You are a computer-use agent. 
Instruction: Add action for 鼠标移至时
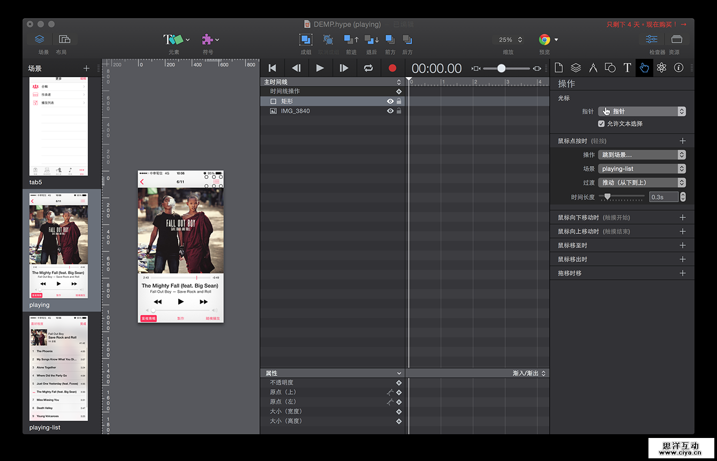(682, 245)
